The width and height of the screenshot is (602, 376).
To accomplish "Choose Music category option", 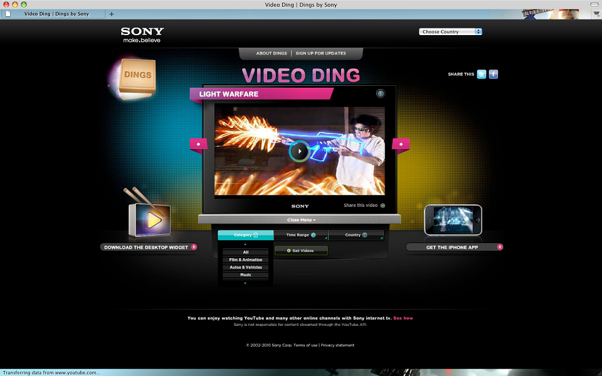I will pos(246,274).
